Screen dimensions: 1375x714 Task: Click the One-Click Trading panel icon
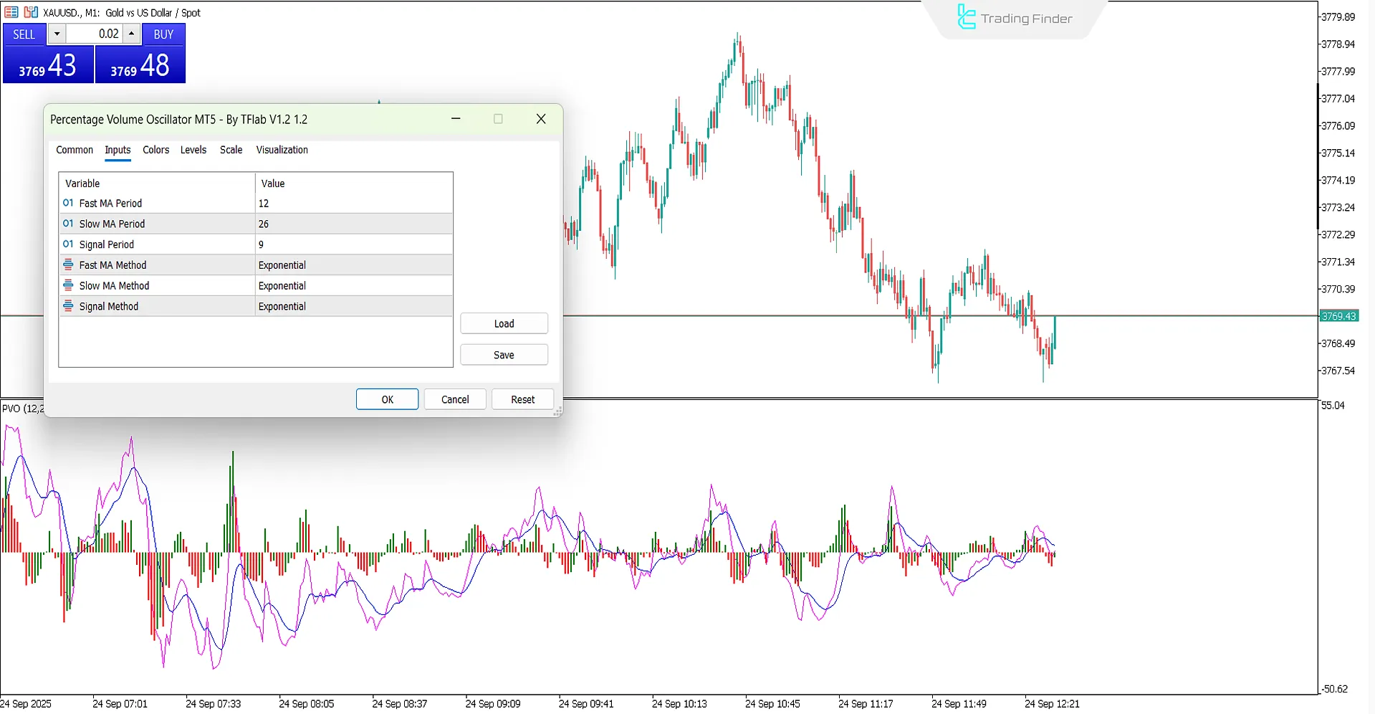click(x=30, y=12)
